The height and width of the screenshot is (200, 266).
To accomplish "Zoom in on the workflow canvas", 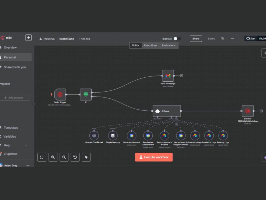I will coord(53,157).
